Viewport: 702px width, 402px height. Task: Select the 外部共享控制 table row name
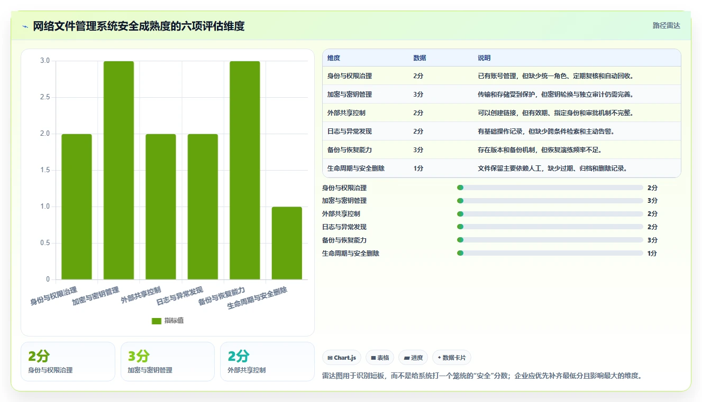point(347,113)
